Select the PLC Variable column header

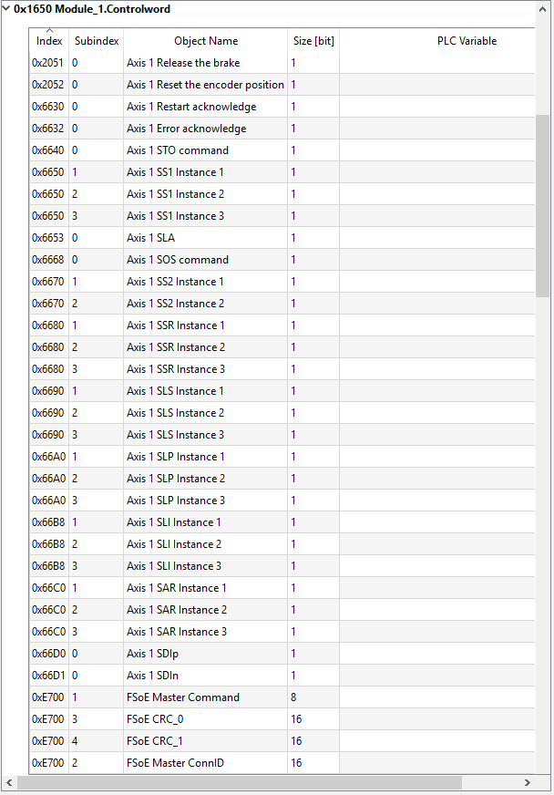point(467,40)
